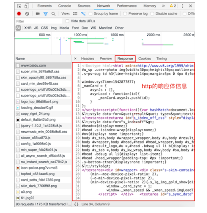Select default_8a5b42b2.png request
The height and width of the screenshot is (213, 207).
43,120
